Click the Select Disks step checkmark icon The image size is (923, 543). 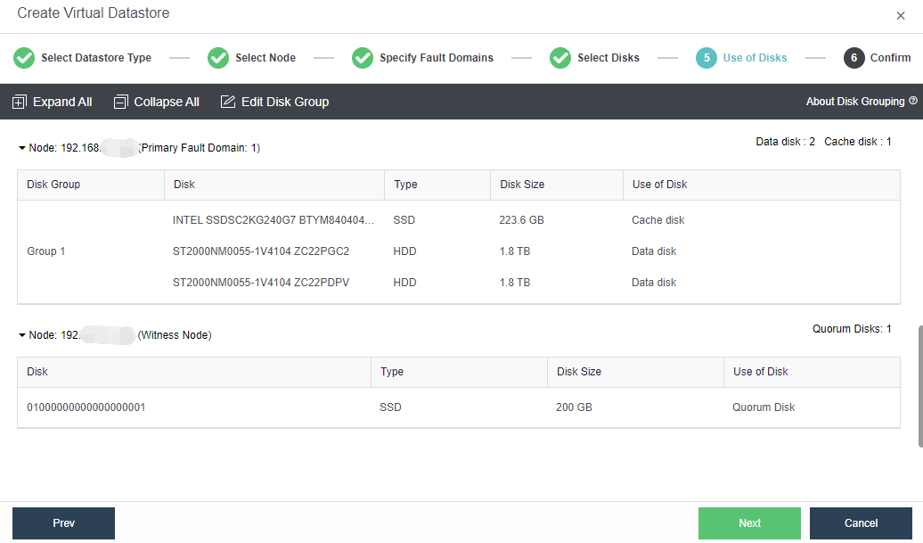click(560, 58)
